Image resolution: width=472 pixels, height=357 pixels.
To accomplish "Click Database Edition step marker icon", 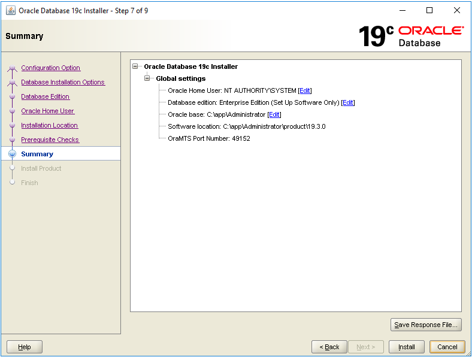I will [13, 96].
